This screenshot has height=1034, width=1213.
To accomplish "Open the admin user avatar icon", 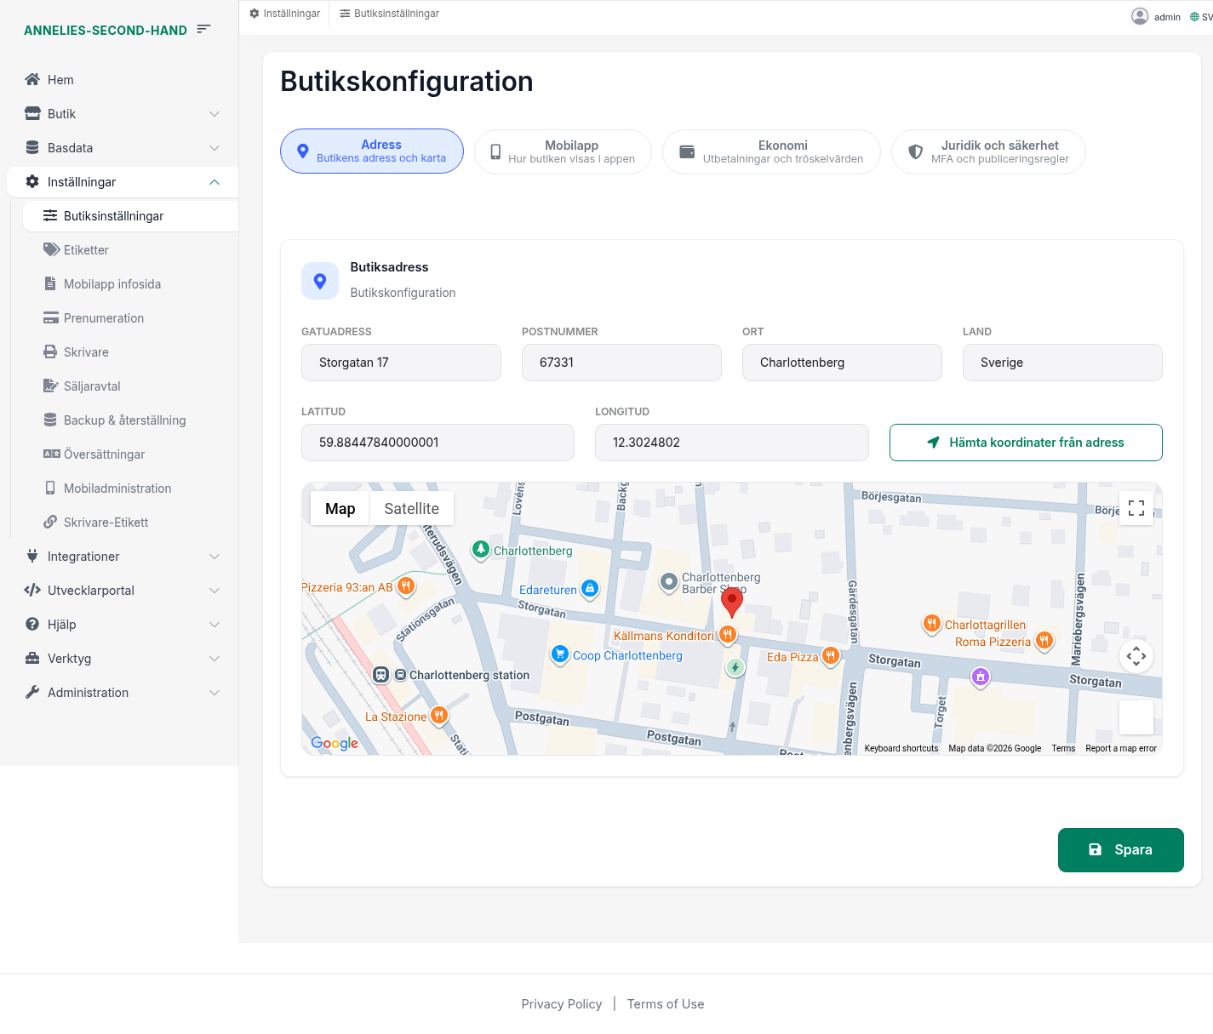I will click(1139, 16).
